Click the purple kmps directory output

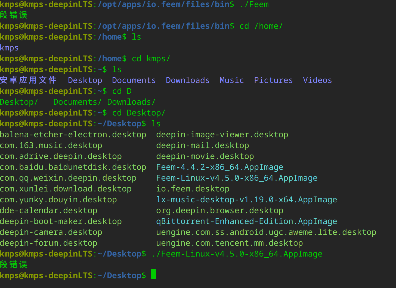9,48
